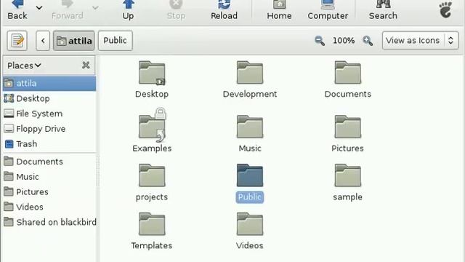Toggle text-based location entry edit icon
465x262 pixels.
pyautogui.click(x=17, y=41)
